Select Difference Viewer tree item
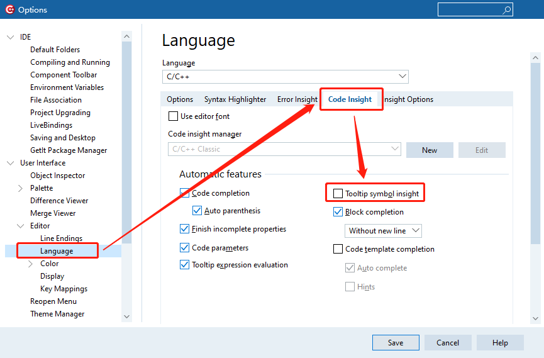 pos(59,201)
